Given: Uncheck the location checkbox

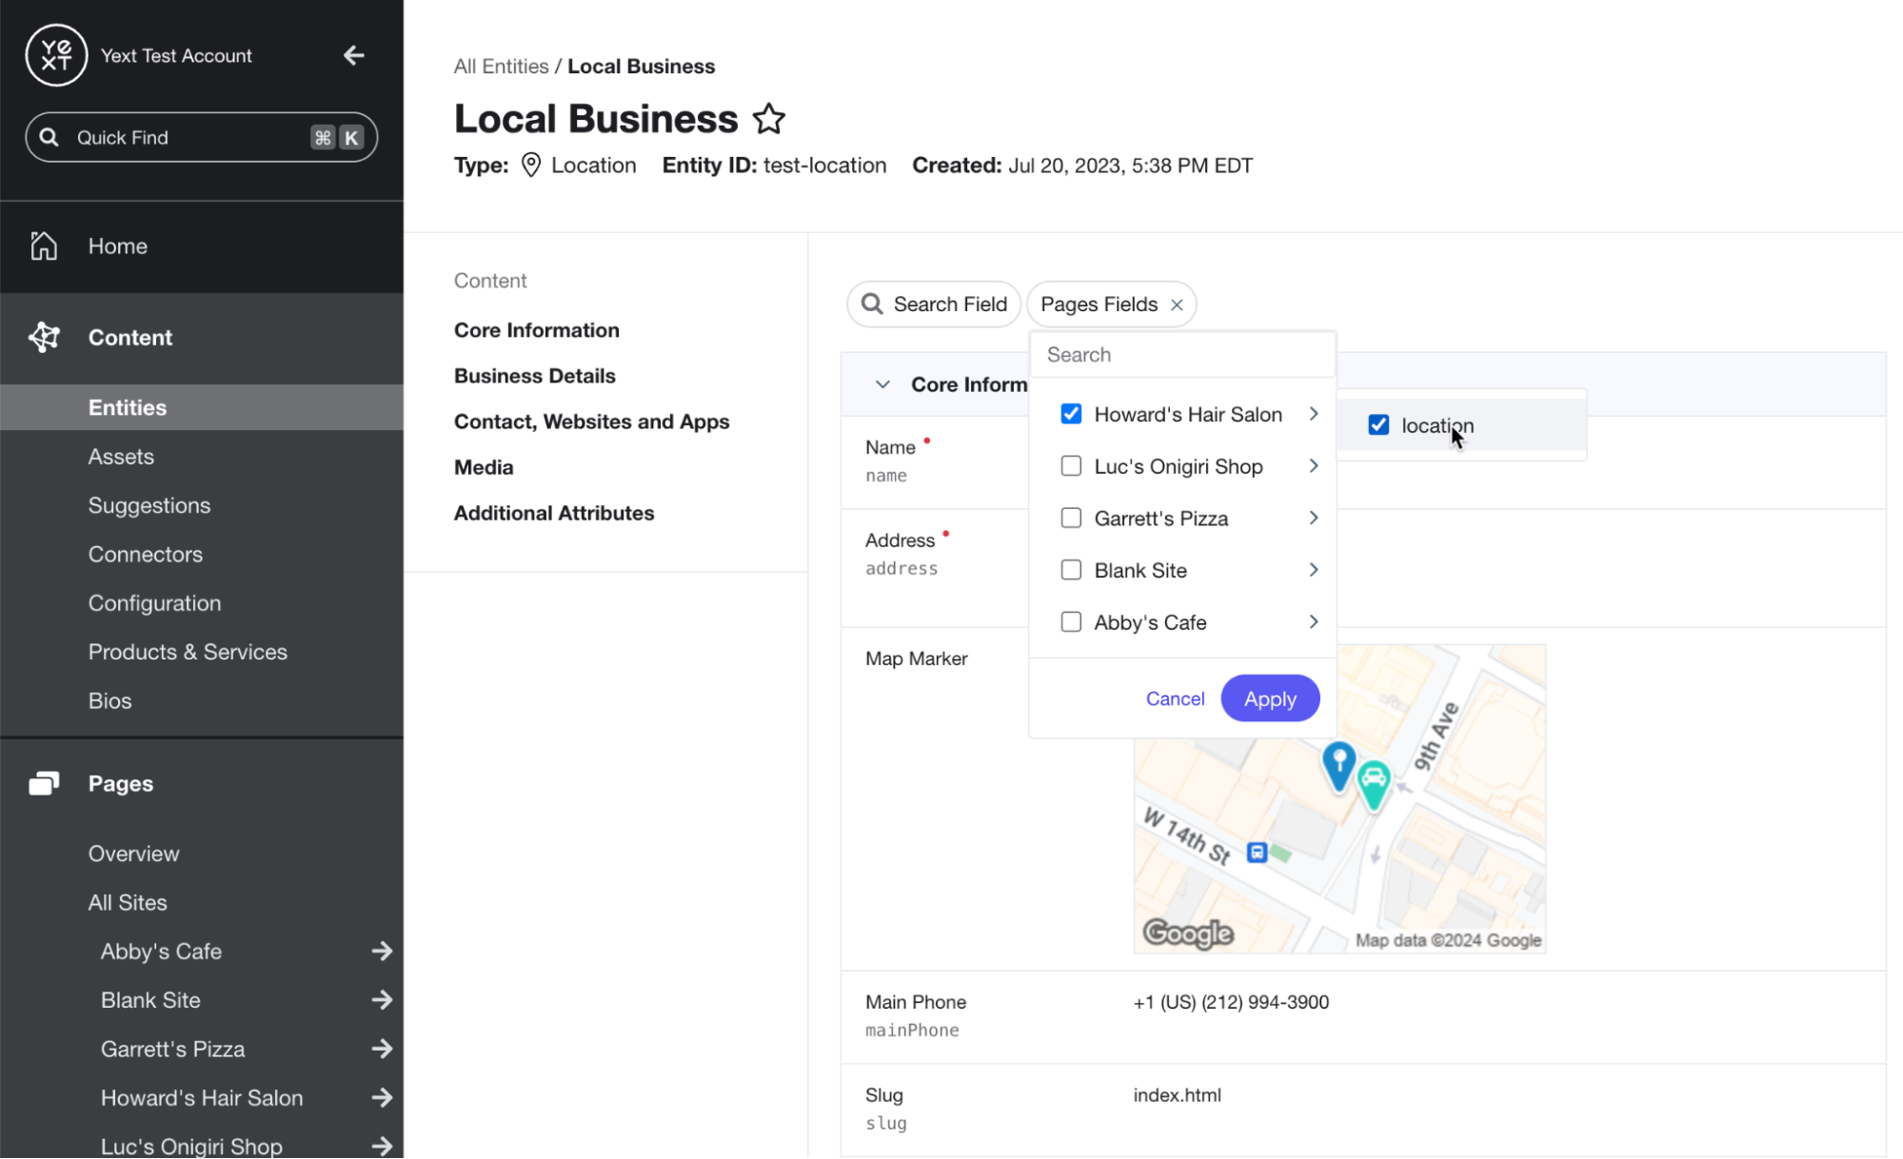Looking at the screenshot, I should (x=1378, y=425).
